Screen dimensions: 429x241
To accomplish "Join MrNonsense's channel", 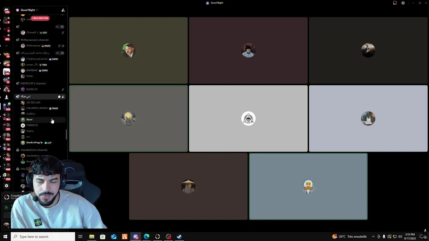I will (40, 40).
